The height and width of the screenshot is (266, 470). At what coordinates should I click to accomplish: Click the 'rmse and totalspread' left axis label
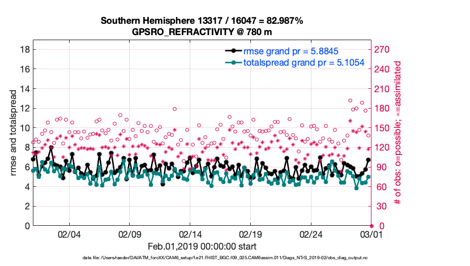(13, 133)
